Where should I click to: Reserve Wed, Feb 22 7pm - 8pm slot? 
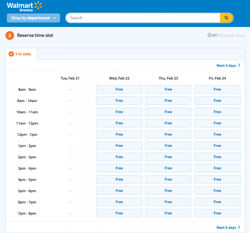(119, 213)
